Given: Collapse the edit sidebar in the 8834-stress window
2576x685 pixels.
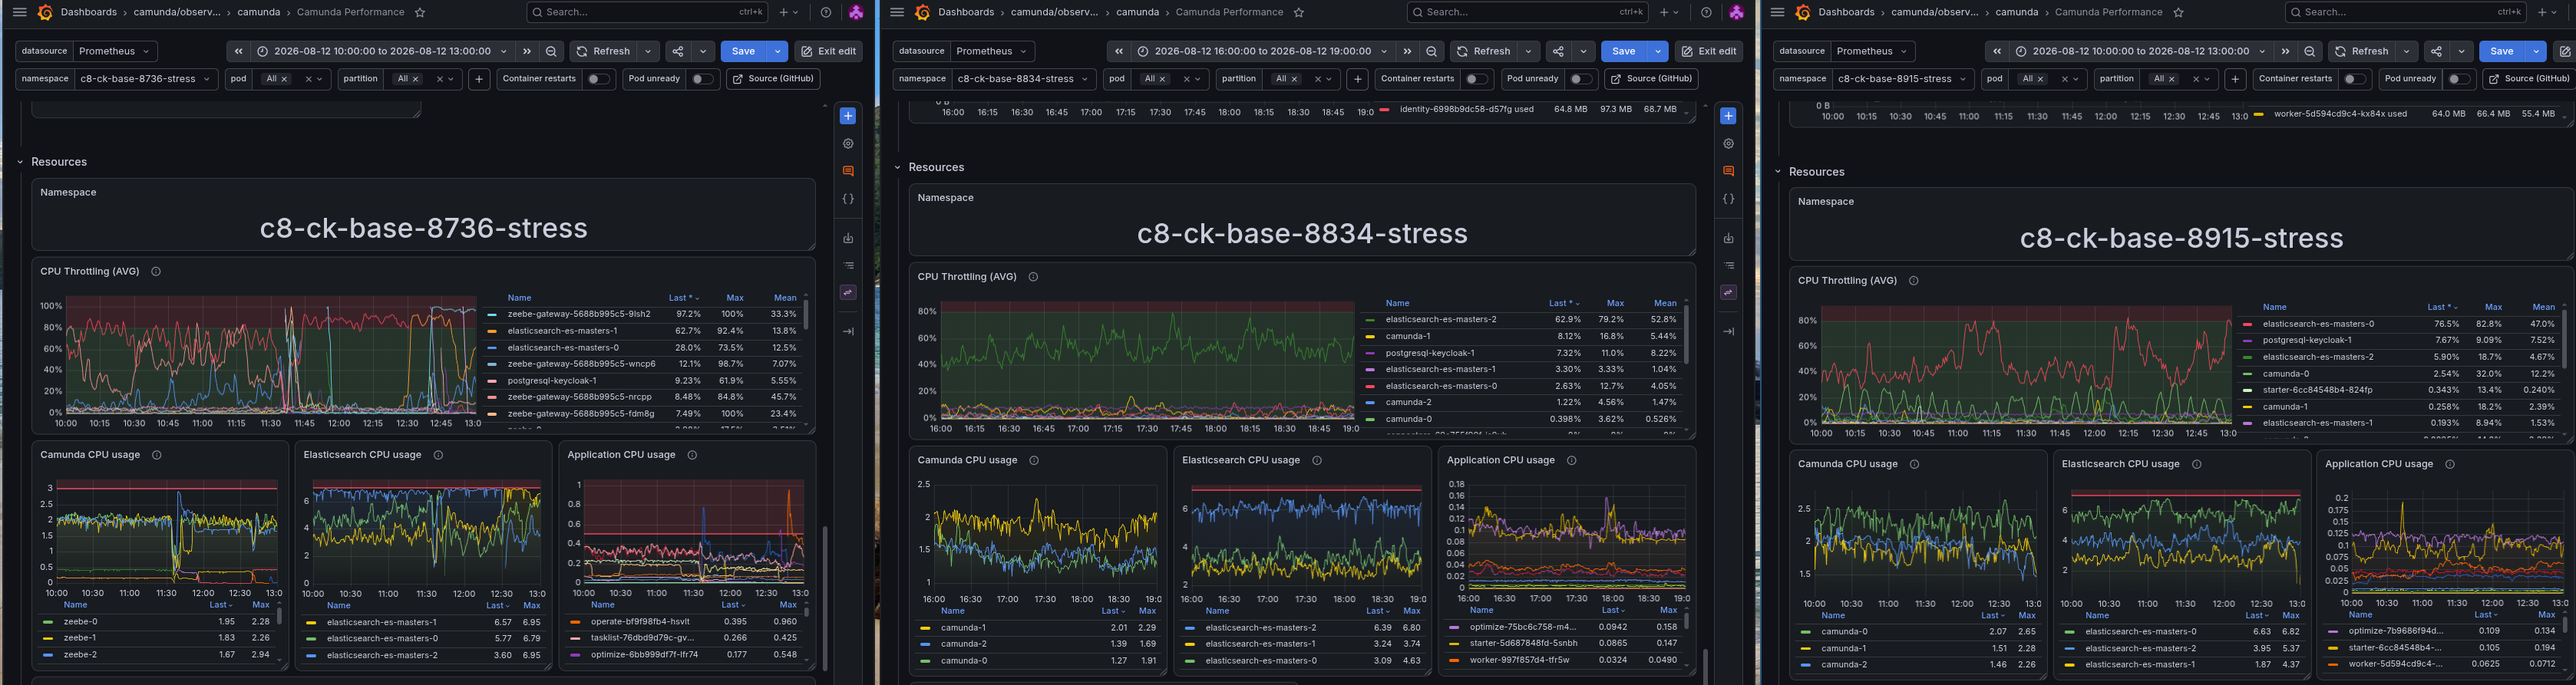Looking at the screenshot, I should pyautogui.click(x=1728, y=331).
